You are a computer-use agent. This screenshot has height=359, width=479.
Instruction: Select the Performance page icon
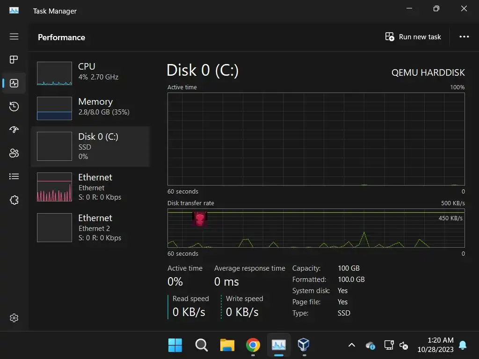click(14, 83)
